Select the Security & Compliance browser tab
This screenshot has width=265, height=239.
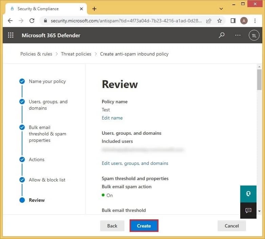(46, 9)
